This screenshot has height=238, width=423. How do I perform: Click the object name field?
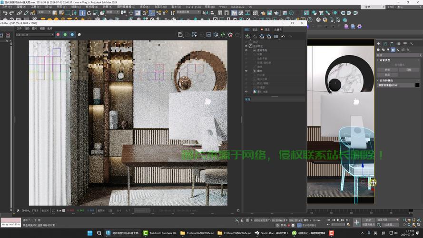[396, 85]
